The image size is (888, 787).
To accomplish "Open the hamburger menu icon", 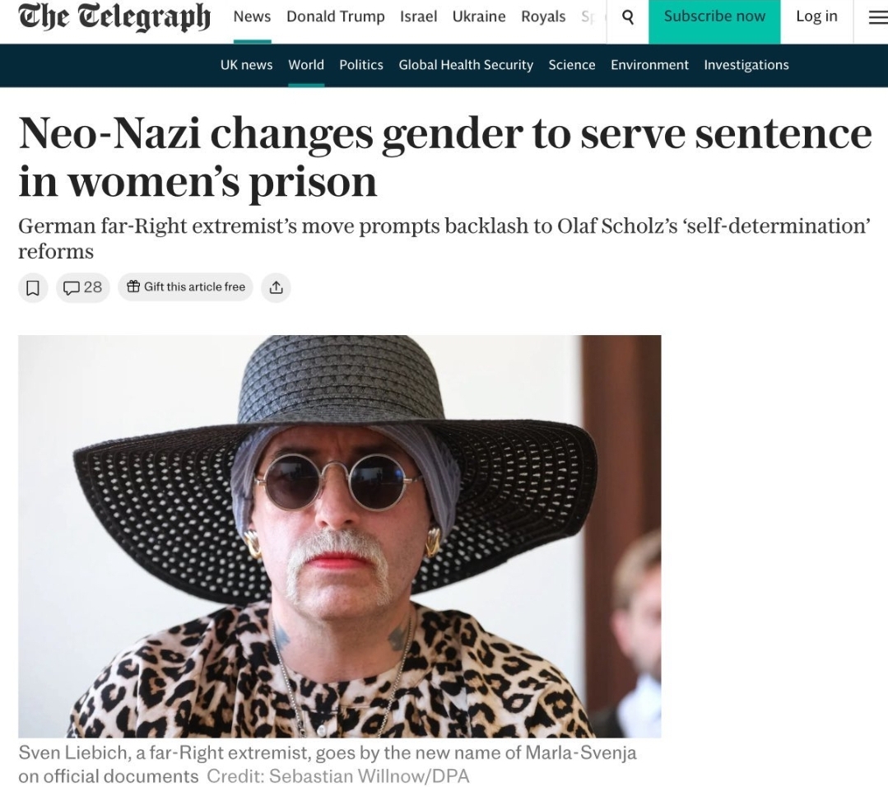I will point(878,18).
